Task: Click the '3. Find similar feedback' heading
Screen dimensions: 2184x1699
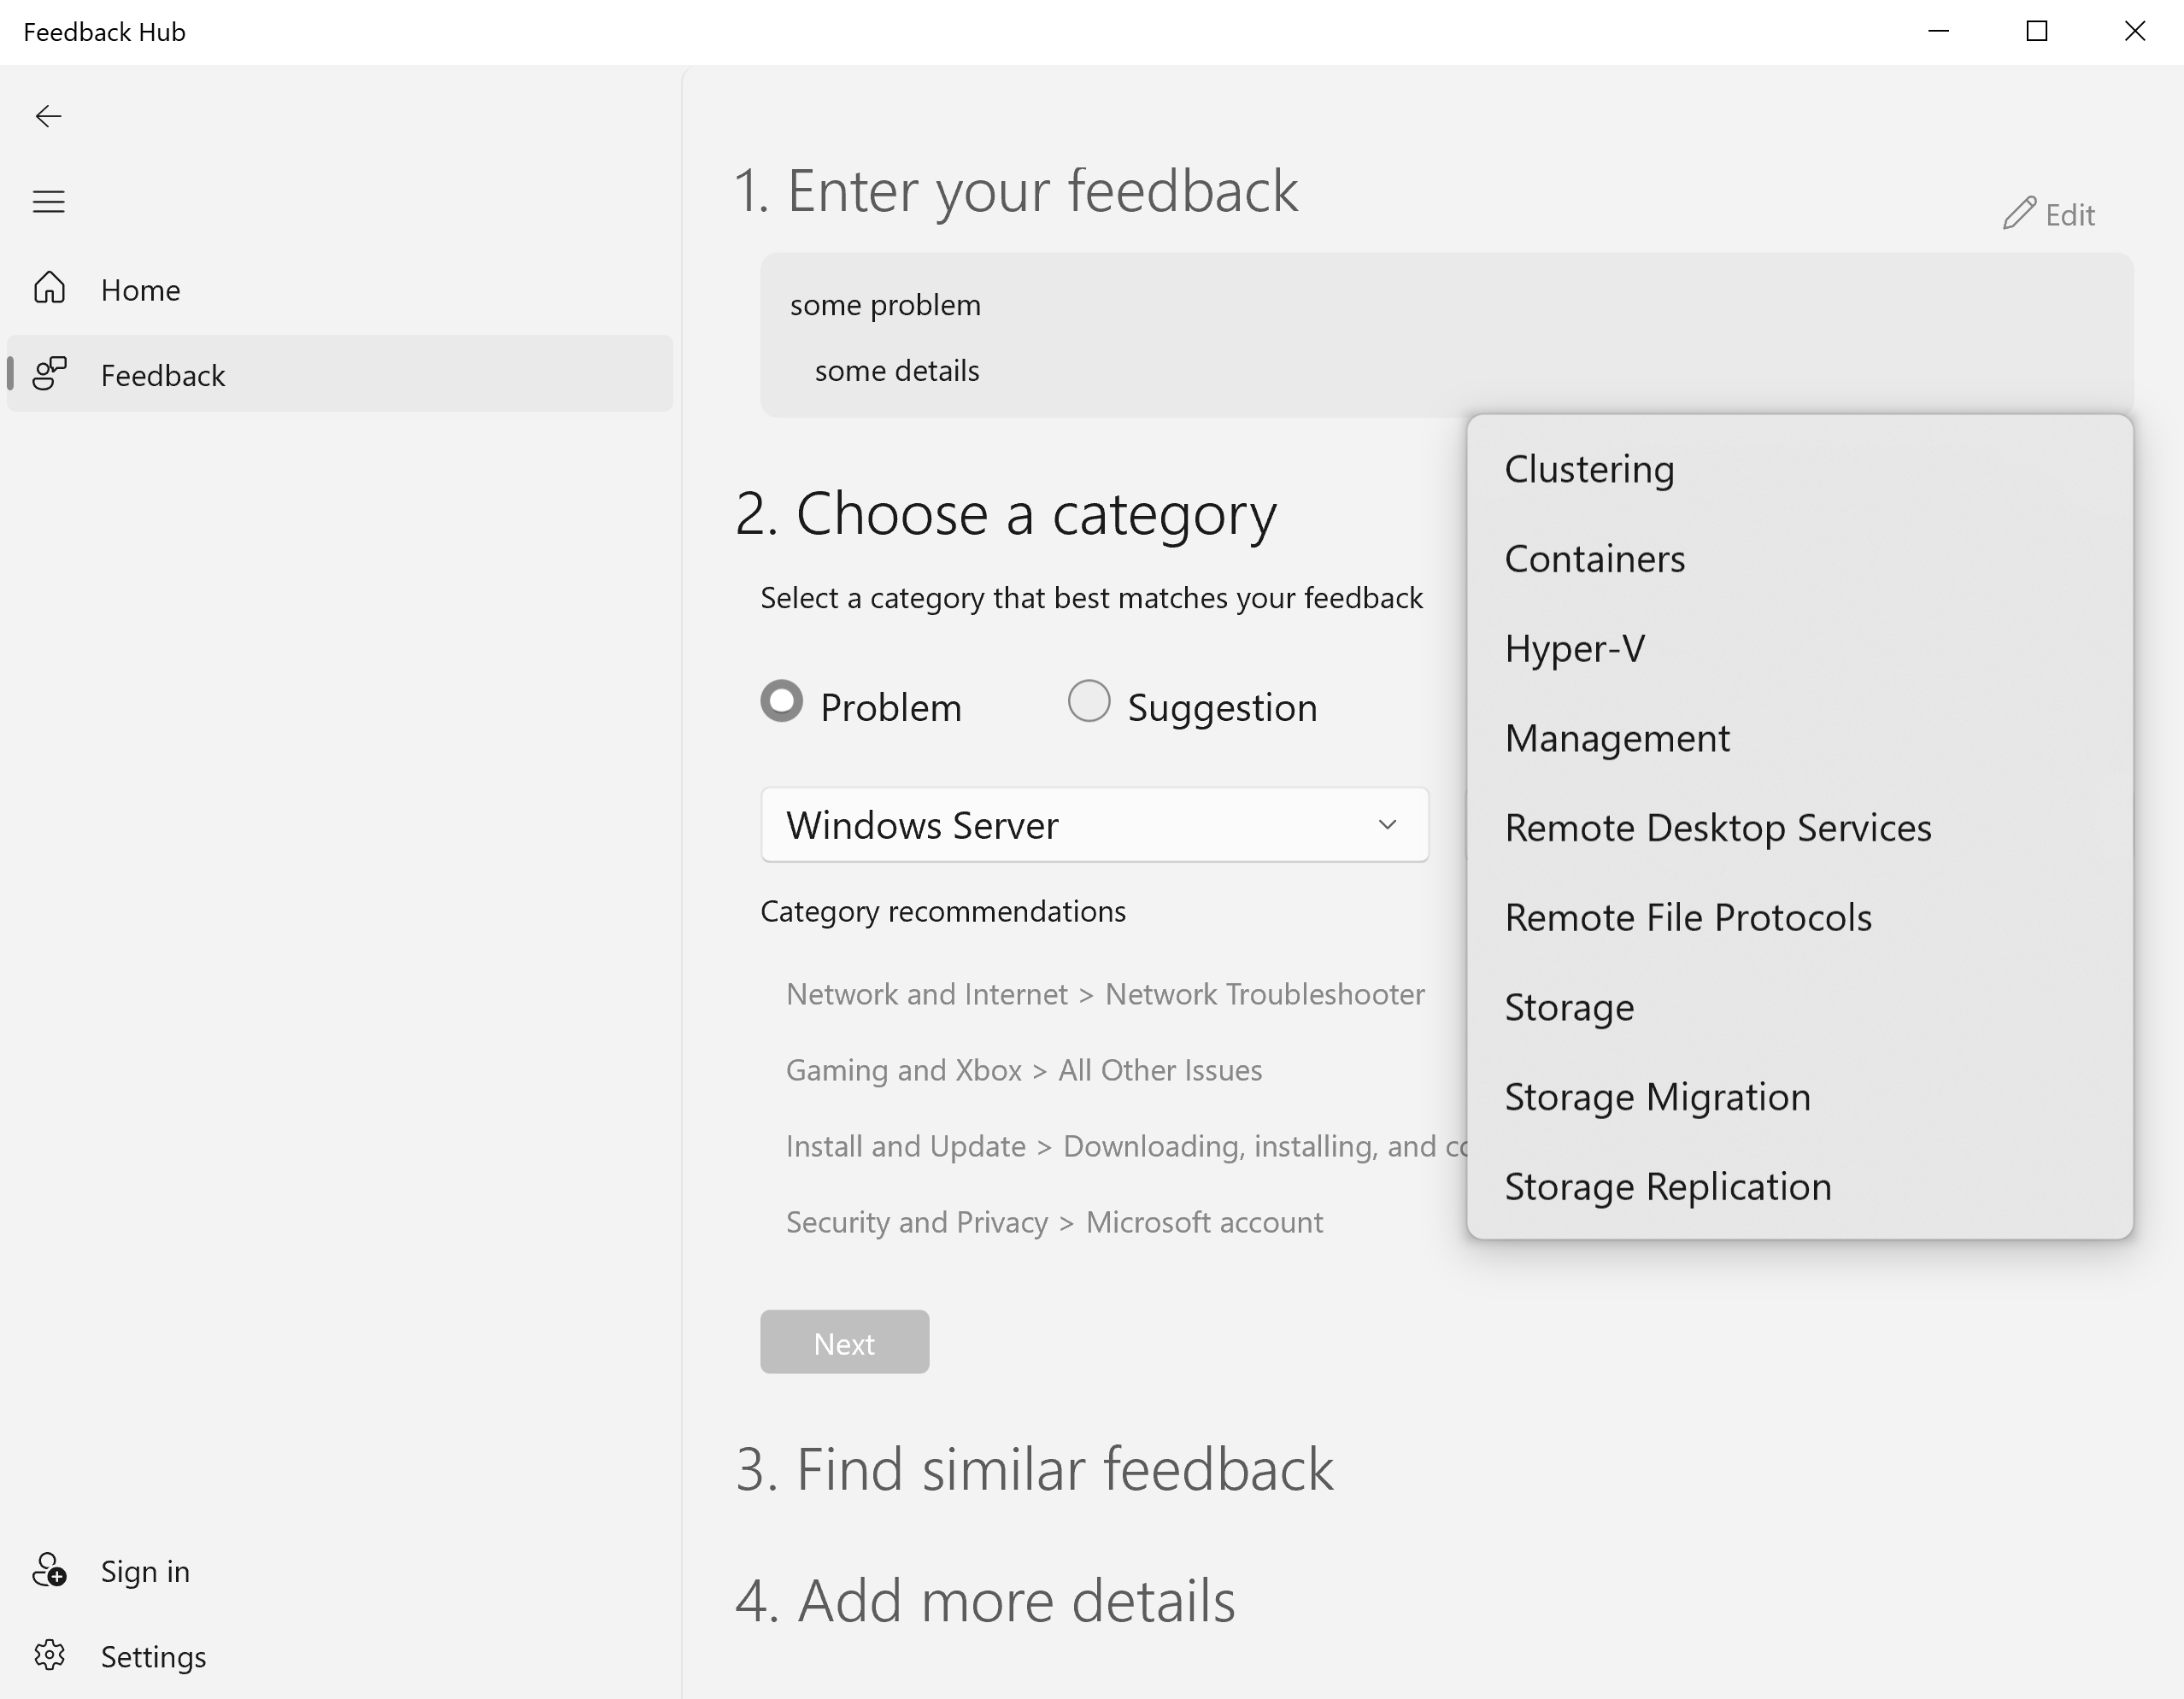Action: pyautogui.click(x=1034, y=1469)
